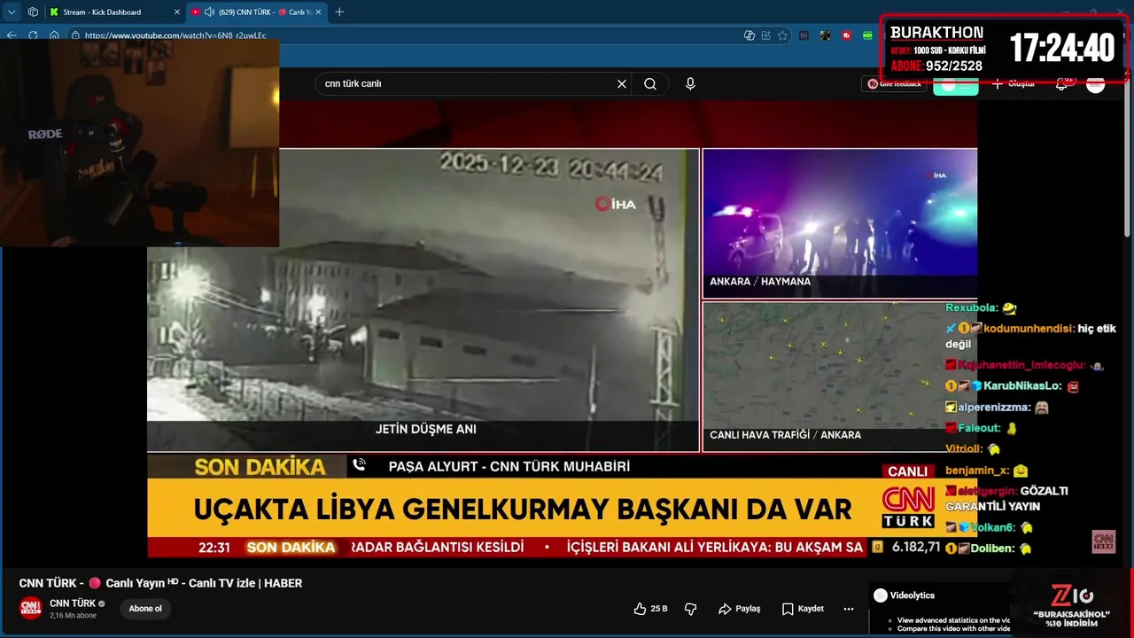Open the green extension icon in toolbar
Image resolution: width=1134 pixels, height=638 pixels.
[868, 35]
